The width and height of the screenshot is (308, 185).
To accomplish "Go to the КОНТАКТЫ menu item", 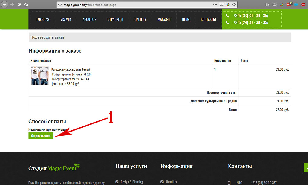I will (x=208, y=19).
